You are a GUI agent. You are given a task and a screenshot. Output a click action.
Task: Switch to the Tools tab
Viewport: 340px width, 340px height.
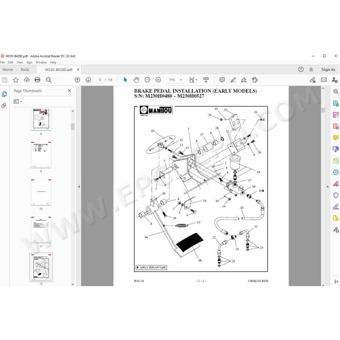coord(25,69)
